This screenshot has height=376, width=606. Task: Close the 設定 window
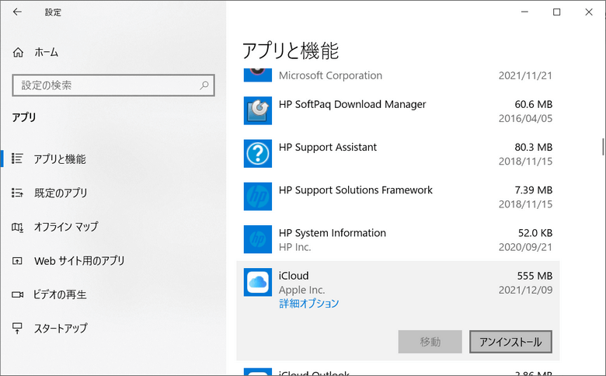coord(589,12)
